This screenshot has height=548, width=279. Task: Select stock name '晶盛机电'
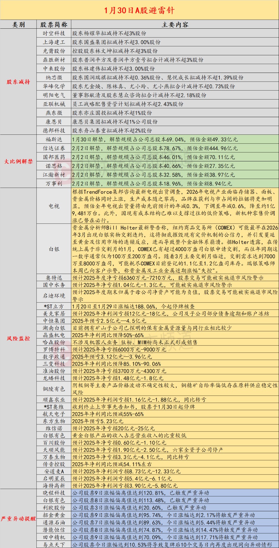[54, 335]
